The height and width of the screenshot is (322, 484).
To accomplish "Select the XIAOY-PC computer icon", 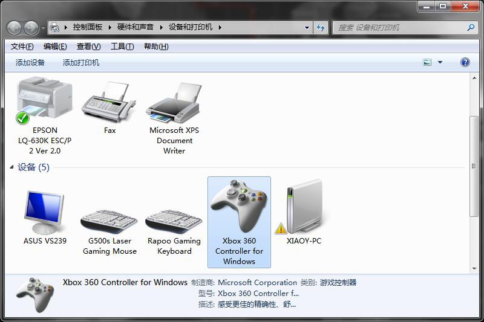I will point(304,207).
